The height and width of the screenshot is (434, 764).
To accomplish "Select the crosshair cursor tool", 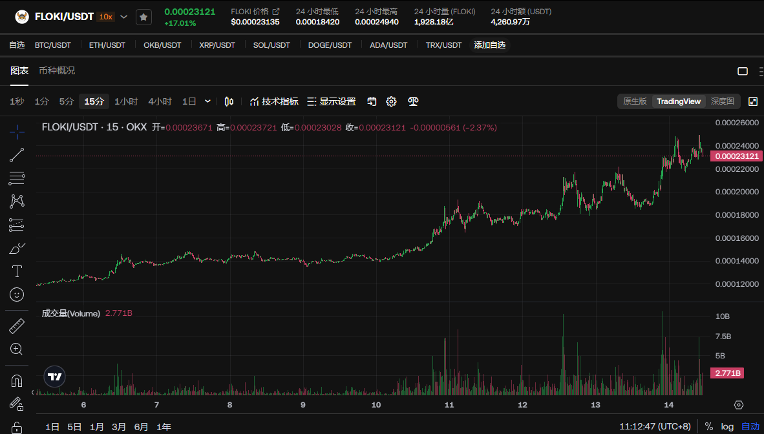I will 17,132.
